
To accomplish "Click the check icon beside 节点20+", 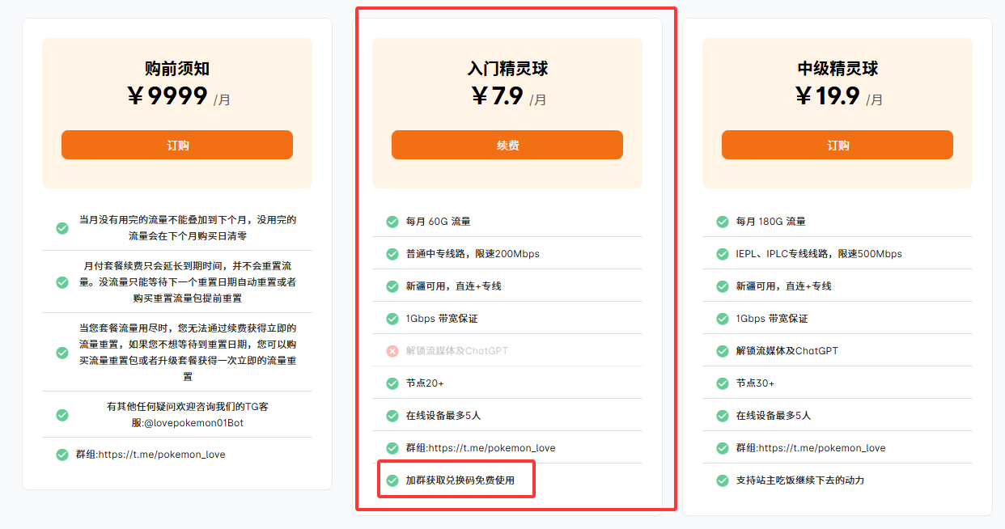I will [392, 383].
